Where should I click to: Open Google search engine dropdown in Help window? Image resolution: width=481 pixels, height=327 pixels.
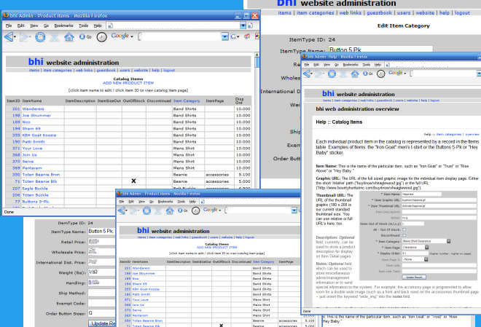pos(405,74)
